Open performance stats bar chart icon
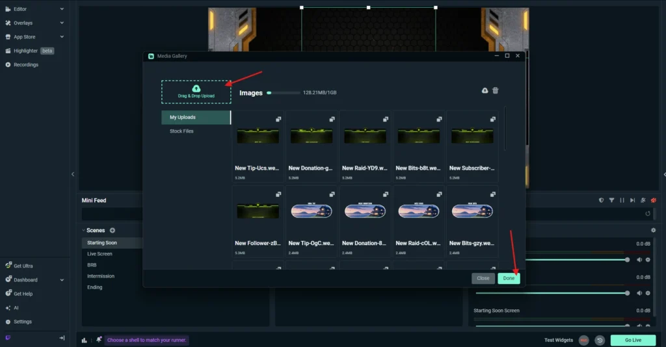This screenshot has height=347, width=666. [84, 341]
